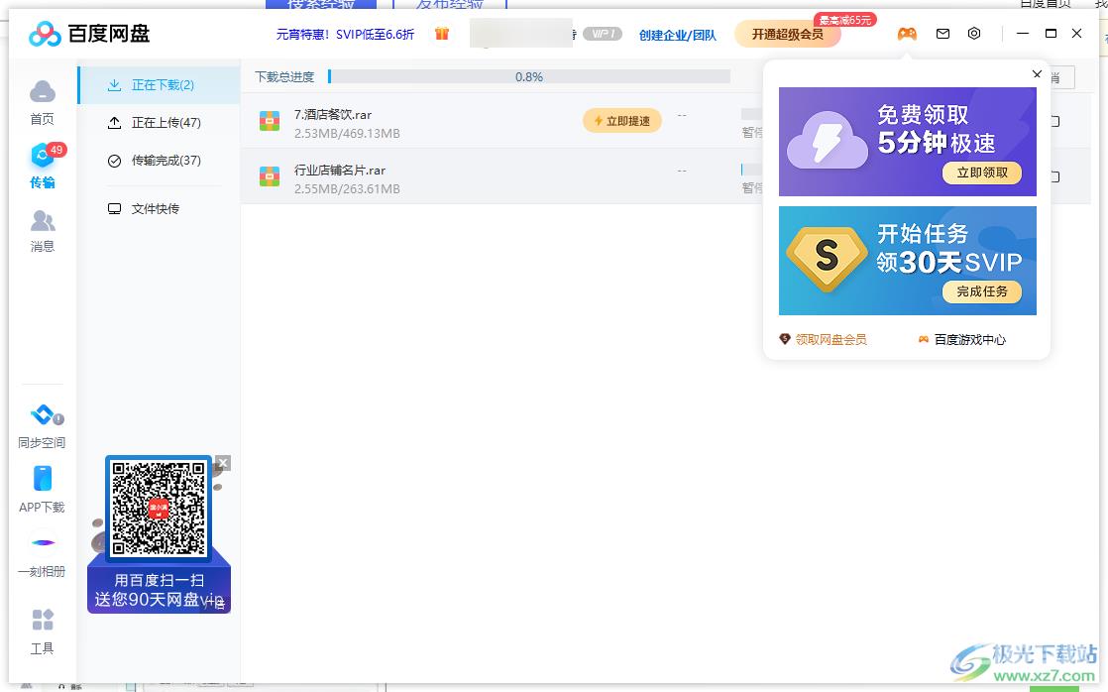Screen dimensions: 1108x692
Task: Maximize the Baidu Netdisk window
Action: point(1051,34)
